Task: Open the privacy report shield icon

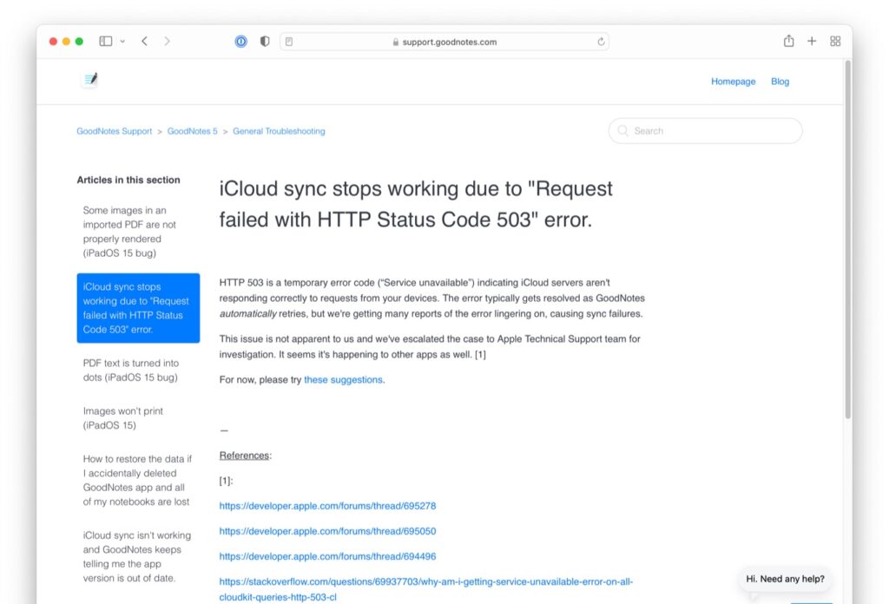Action: 264,41
